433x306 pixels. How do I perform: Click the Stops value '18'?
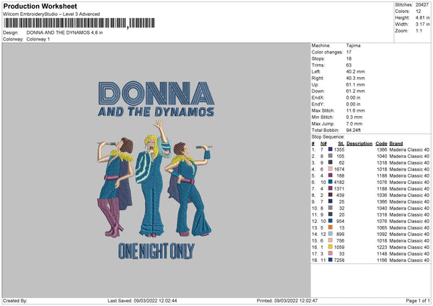pos(349,58)
